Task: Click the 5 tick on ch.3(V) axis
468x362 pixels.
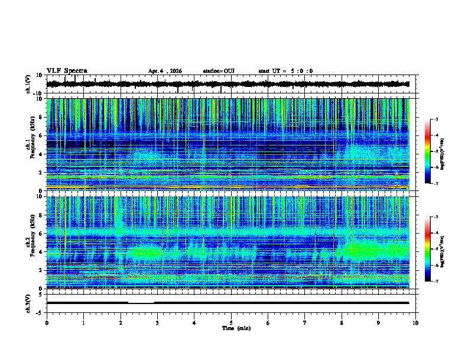Action: click(x=41, y=294)
